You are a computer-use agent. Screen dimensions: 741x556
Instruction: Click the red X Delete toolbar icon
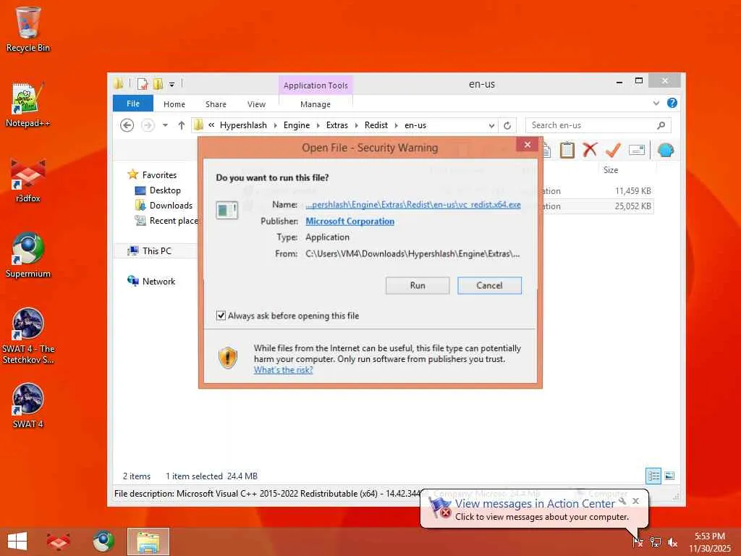tap(590, 150)
